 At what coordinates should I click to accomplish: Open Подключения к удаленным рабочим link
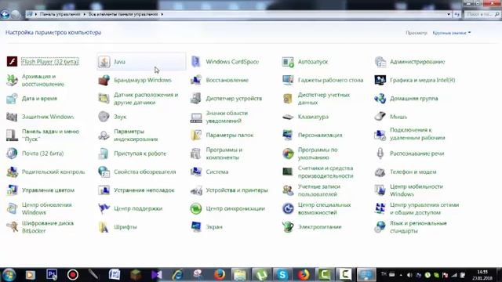tap(417, 134)
